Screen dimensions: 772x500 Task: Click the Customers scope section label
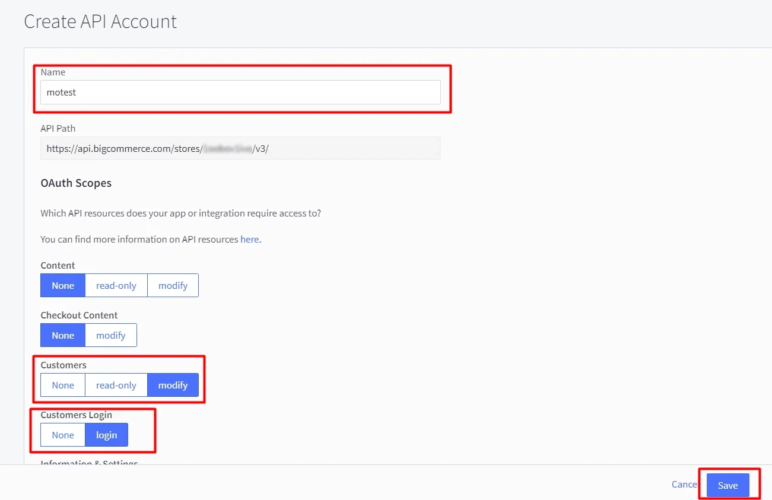pos(63,365)
